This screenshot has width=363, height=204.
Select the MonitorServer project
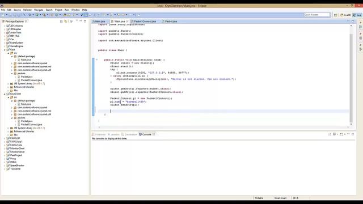[18, 152]
